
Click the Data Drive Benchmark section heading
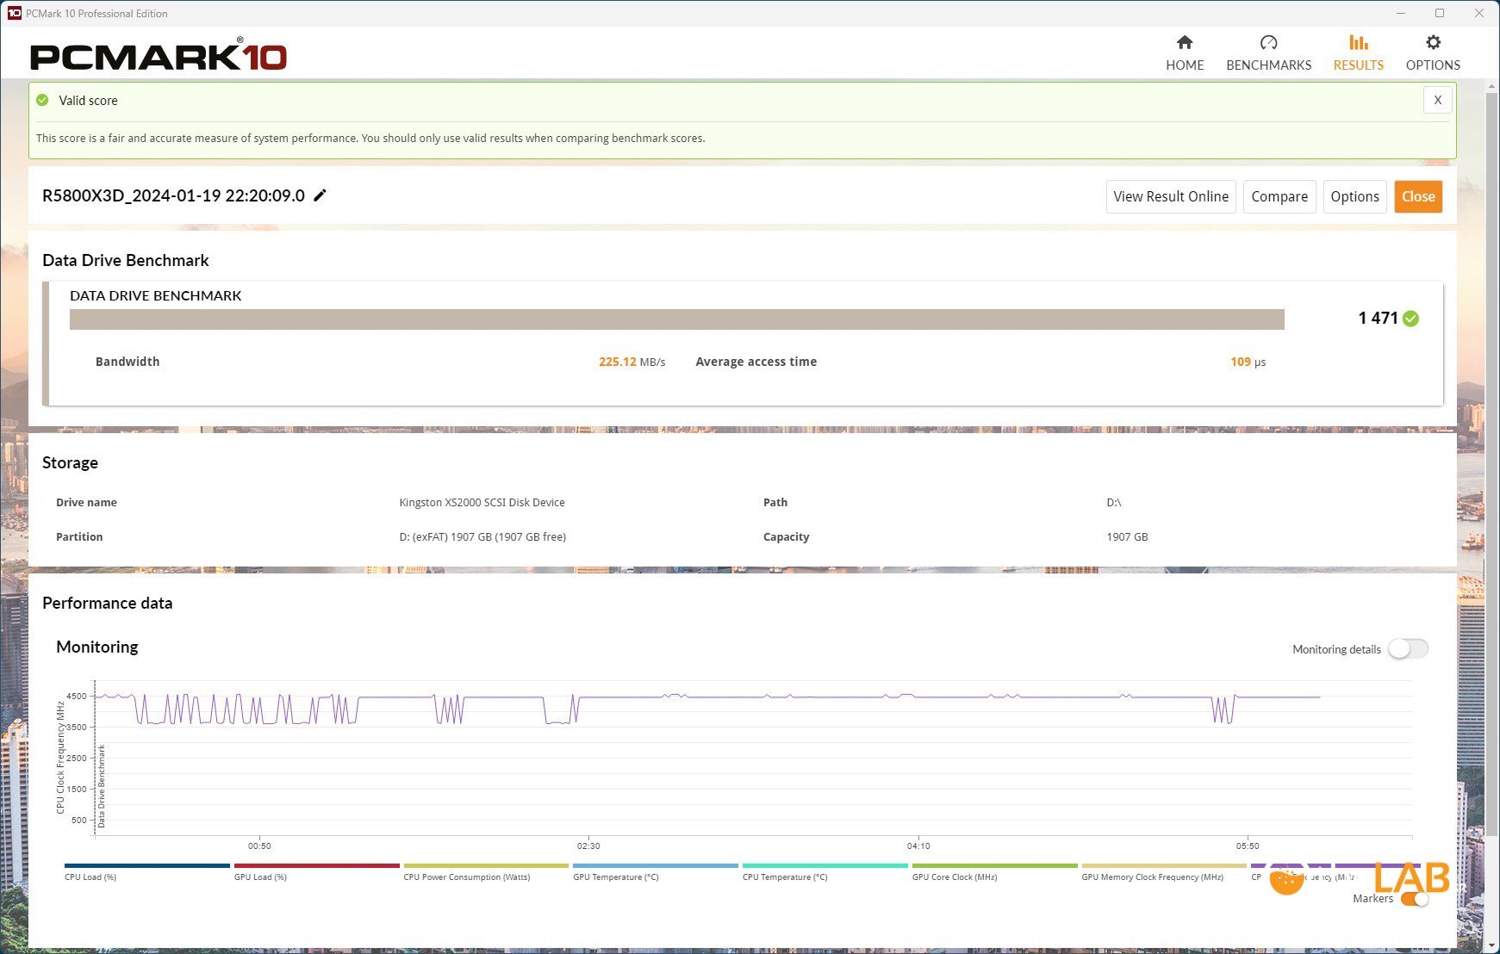click(126, 260)
